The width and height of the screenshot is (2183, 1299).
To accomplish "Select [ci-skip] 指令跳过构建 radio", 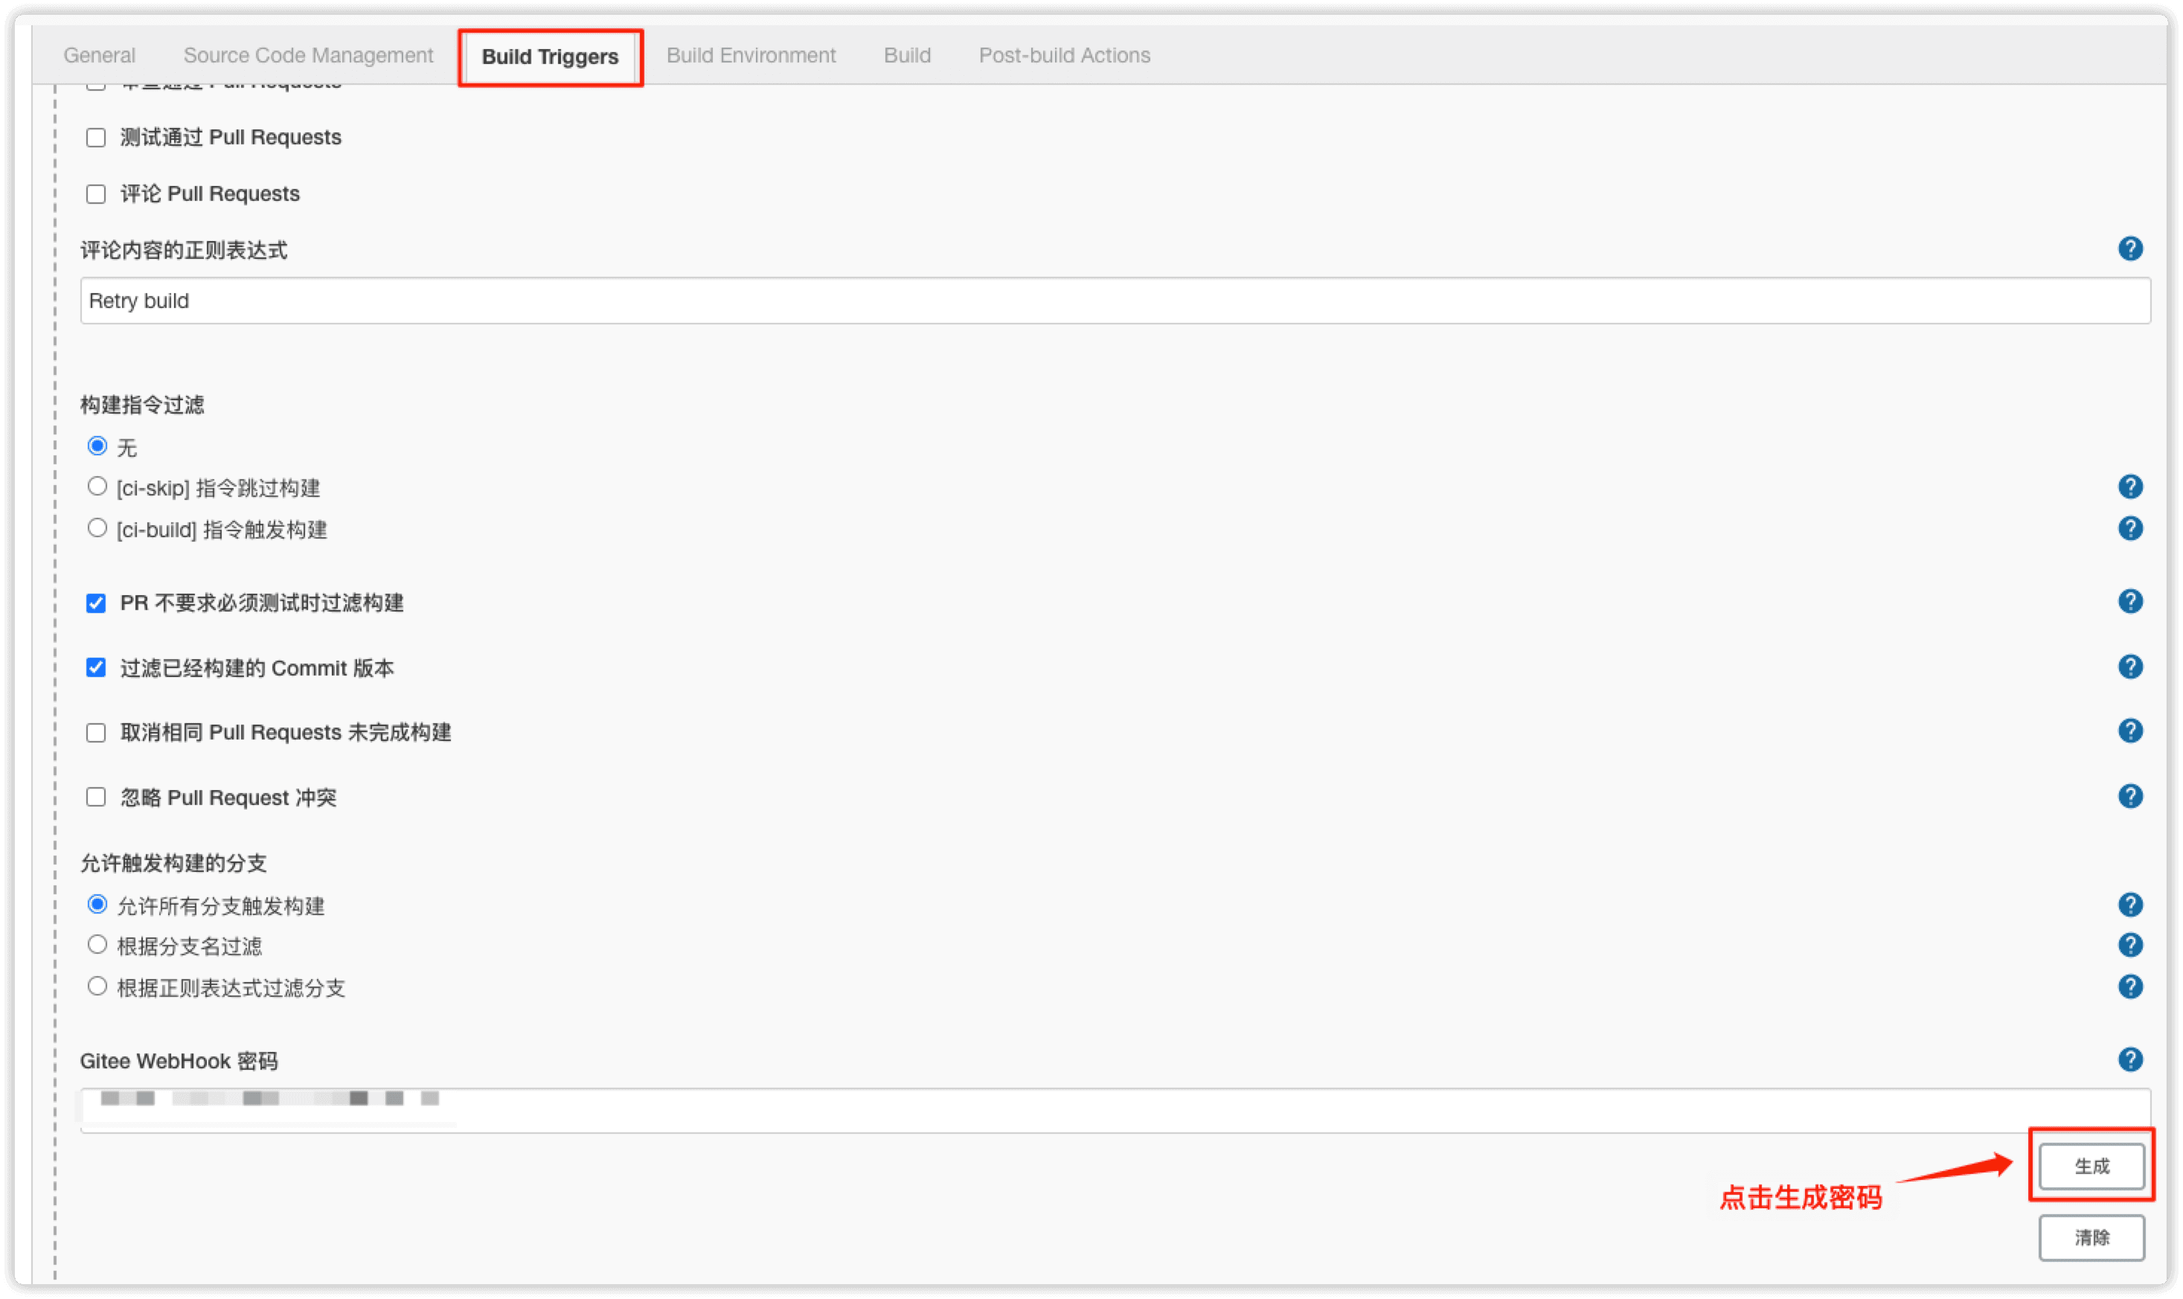I will pos(97,487).
